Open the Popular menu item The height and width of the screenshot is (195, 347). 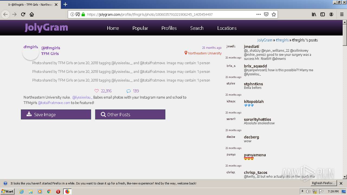point(140,28)
